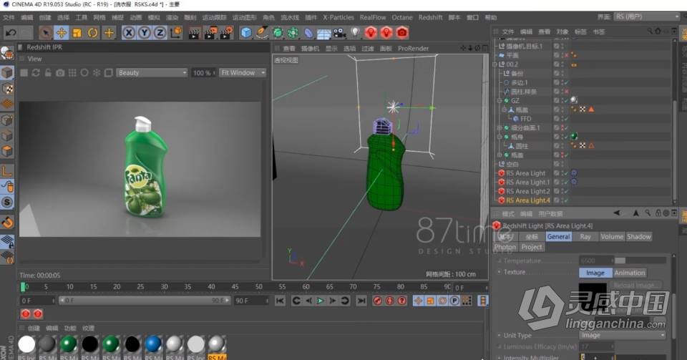Activate the Rotate tool
687x360 pixels.
tap(92, 32)
